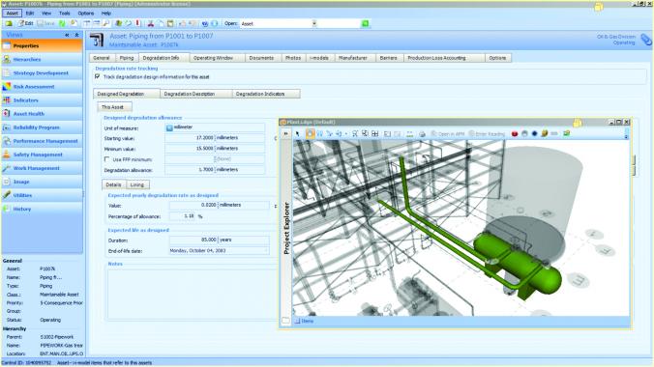
Task: Open the Strategy Development view
Action: (42, 72)
